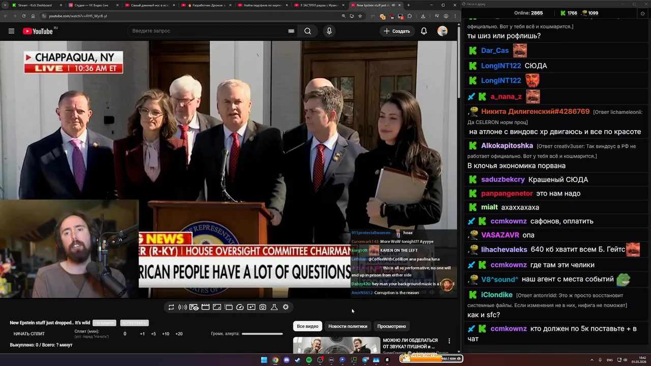Click the +20 split minutes button
This screenshot has width=651, height=366.
(x=179, y=334)
